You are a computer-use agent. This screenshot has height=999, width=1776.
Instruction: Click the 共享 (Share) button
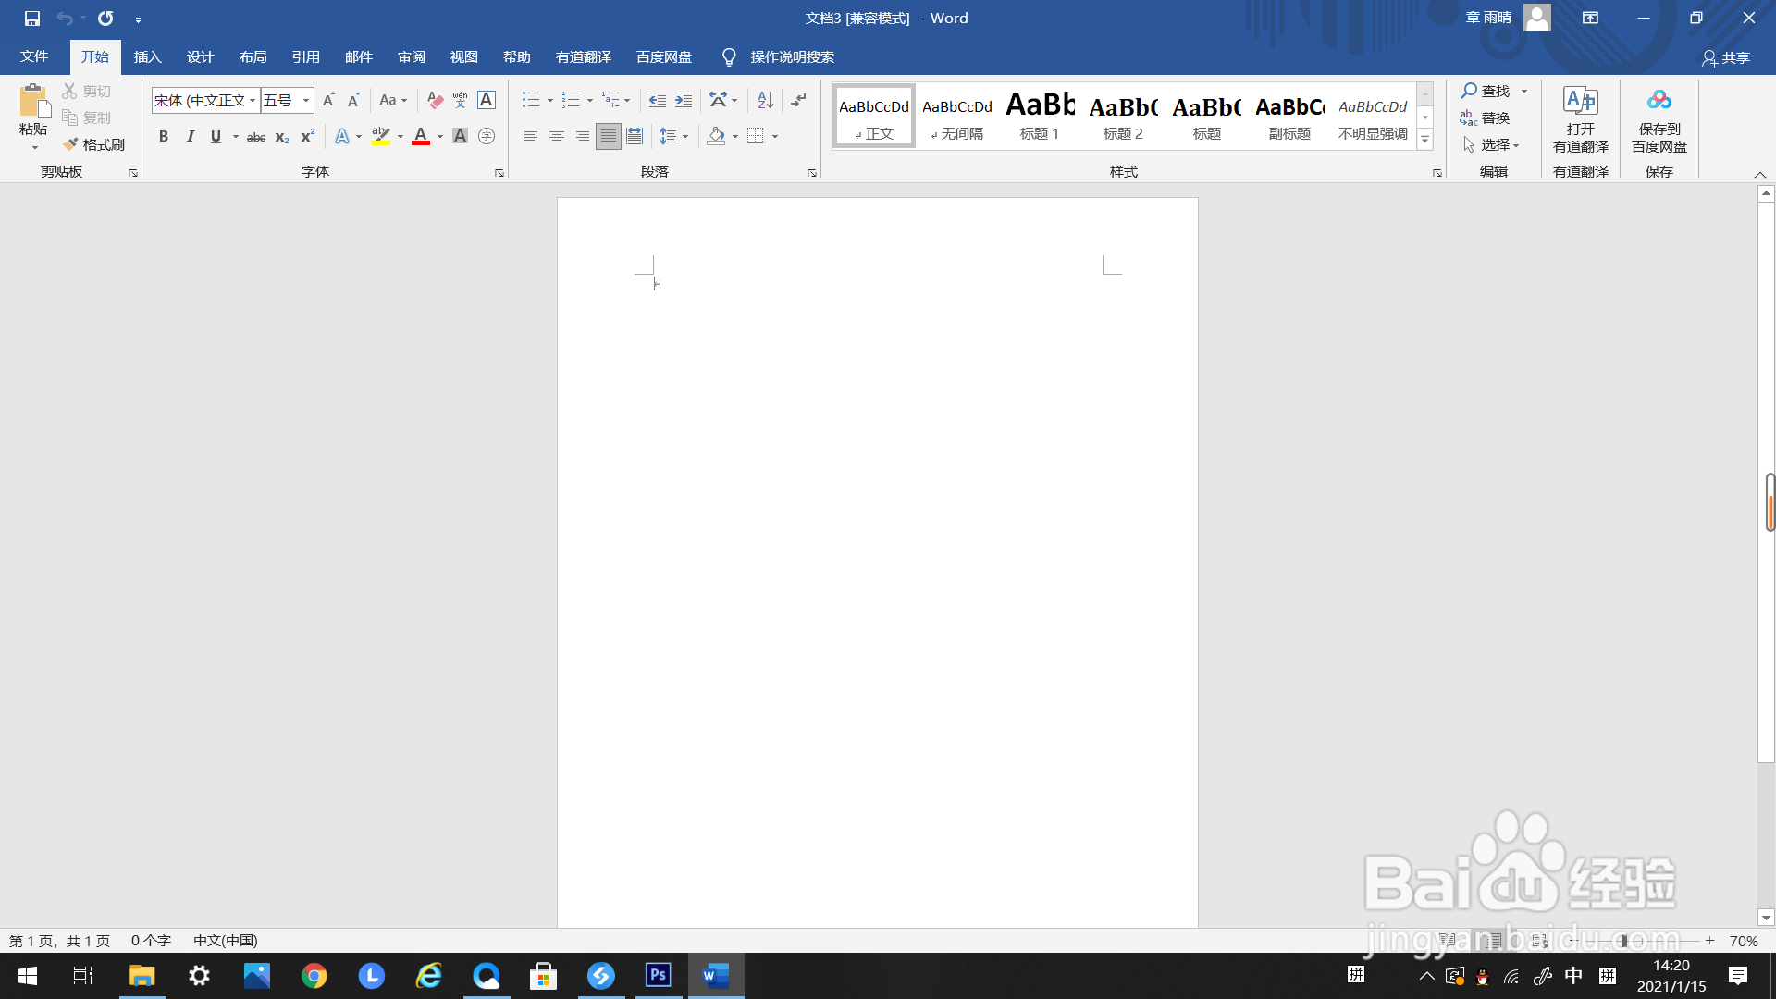1726,57
